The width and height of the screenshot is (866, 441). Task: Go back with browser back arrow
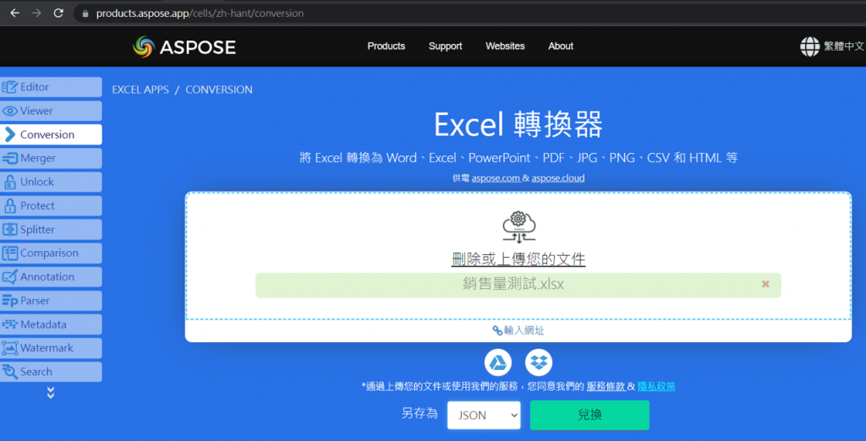point(15,14)
